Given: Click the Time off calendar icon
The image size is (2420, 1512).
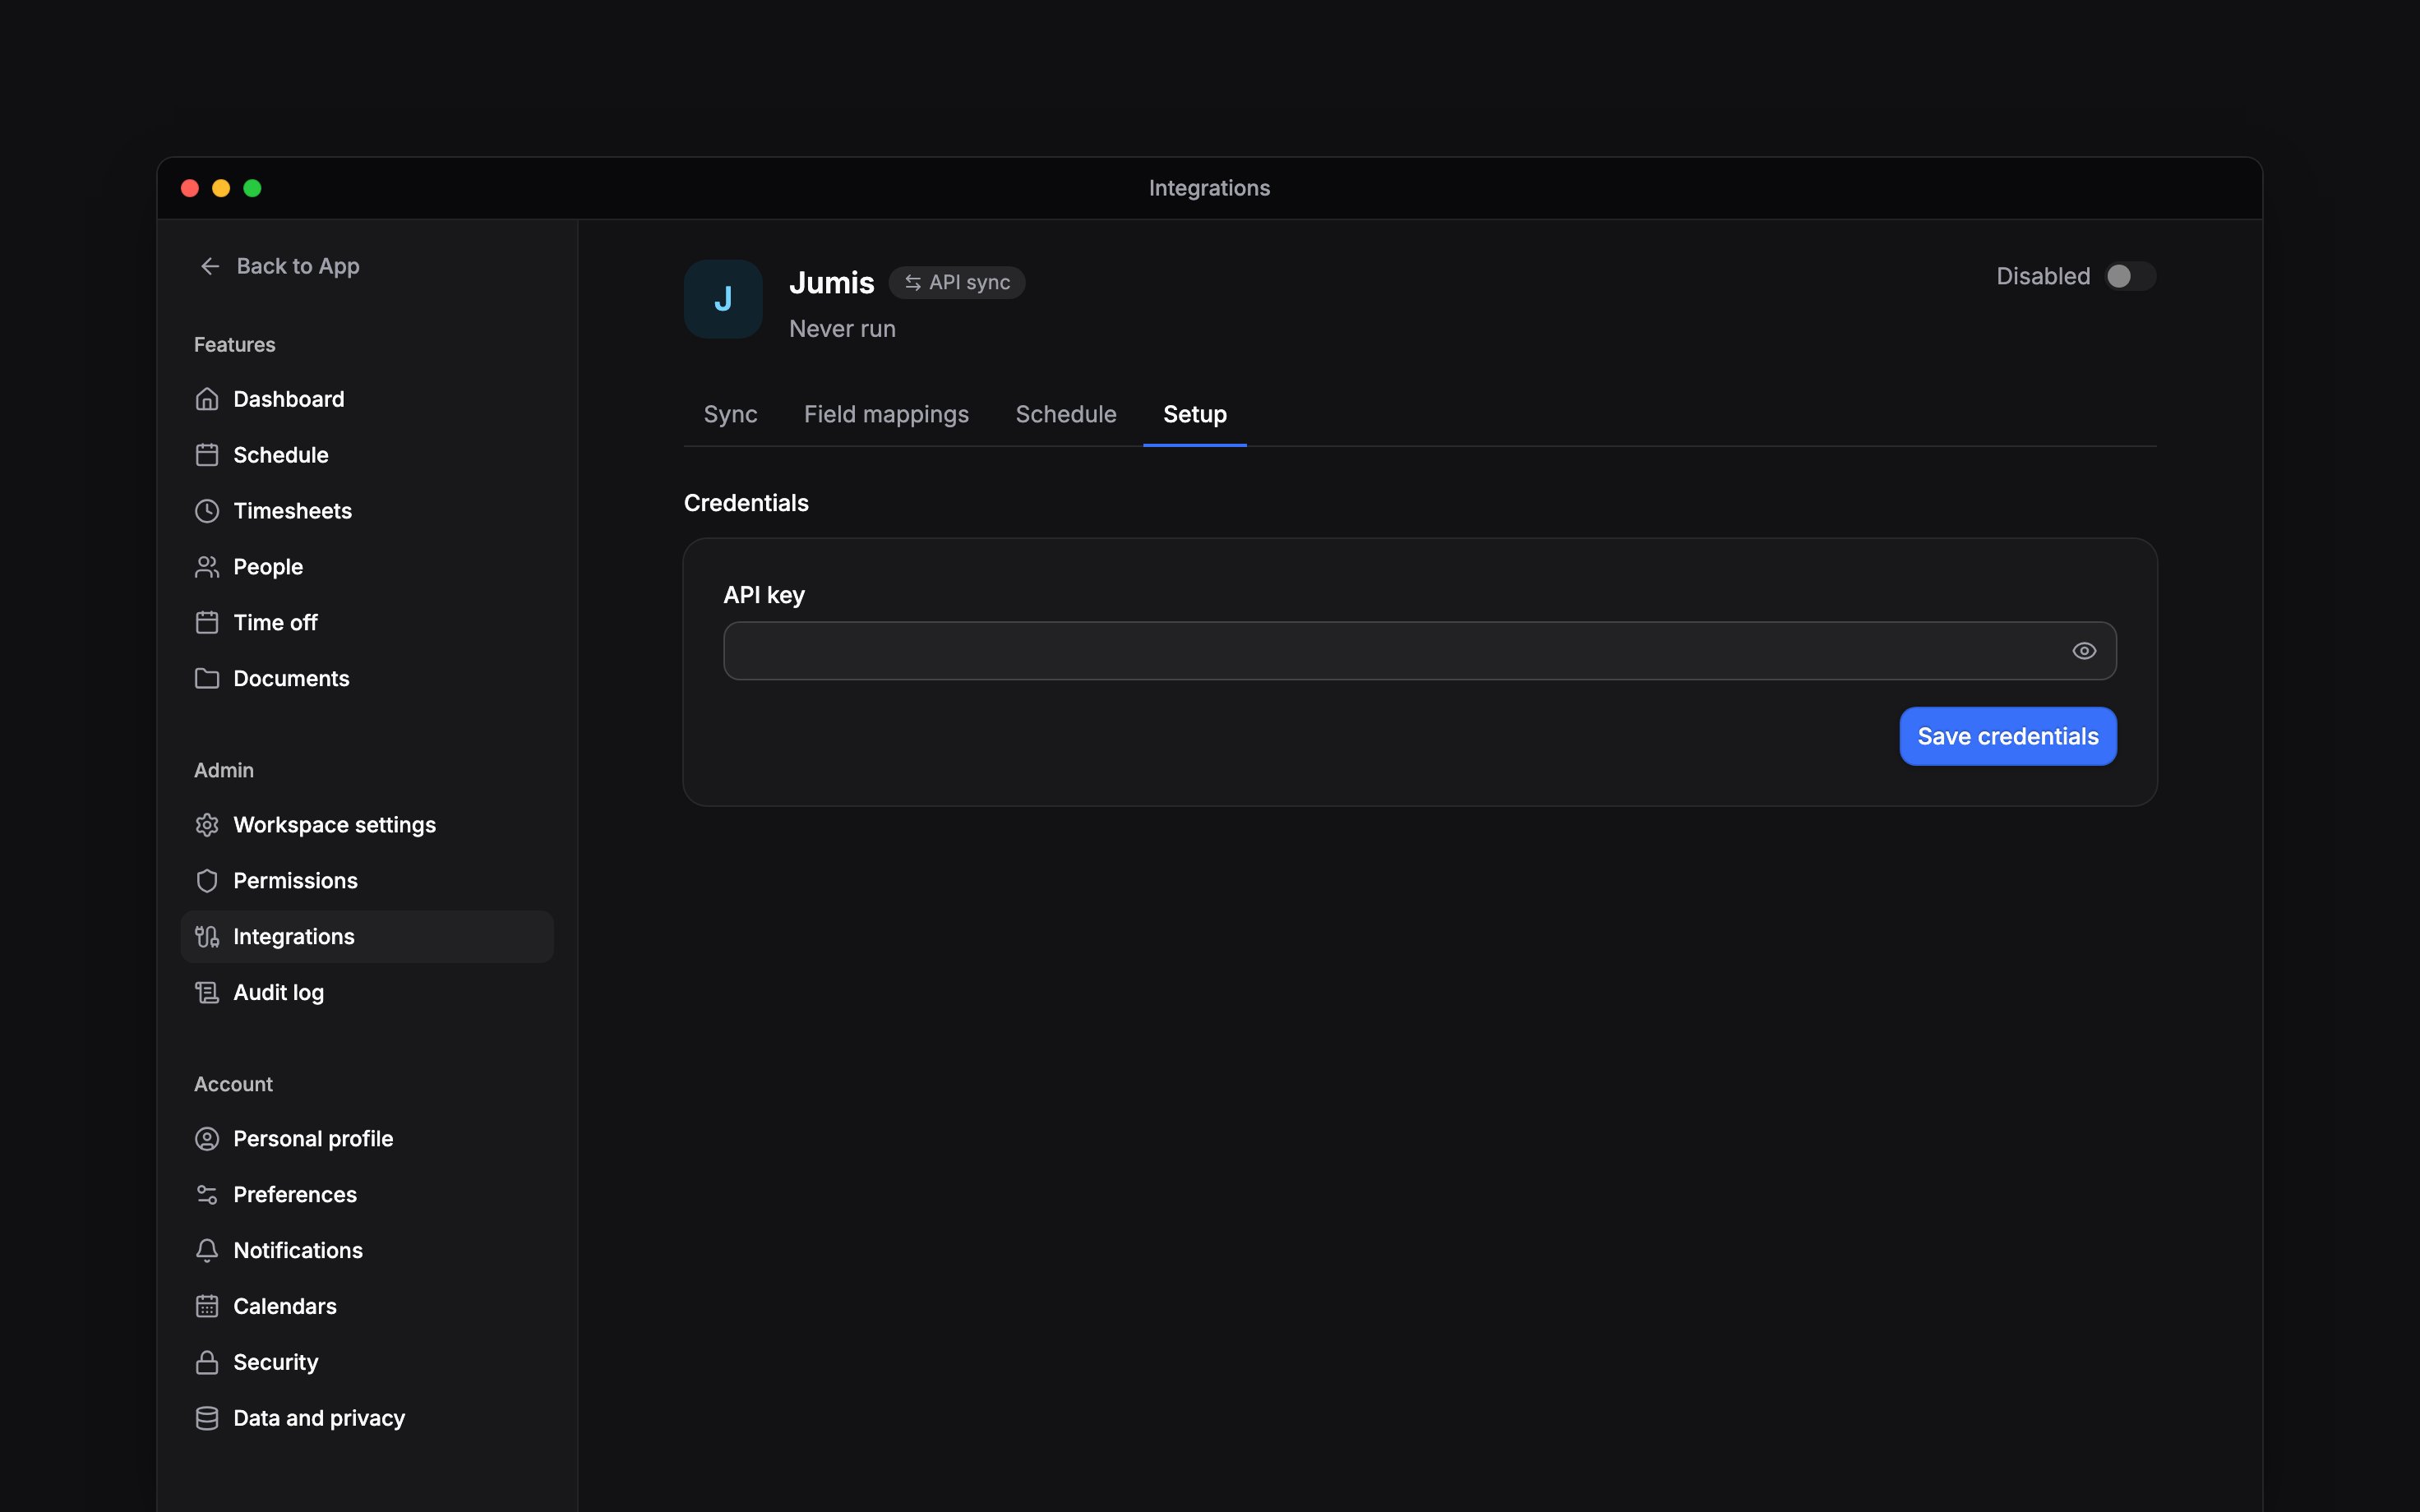Looking at the screenshot, I should (207, 623).
